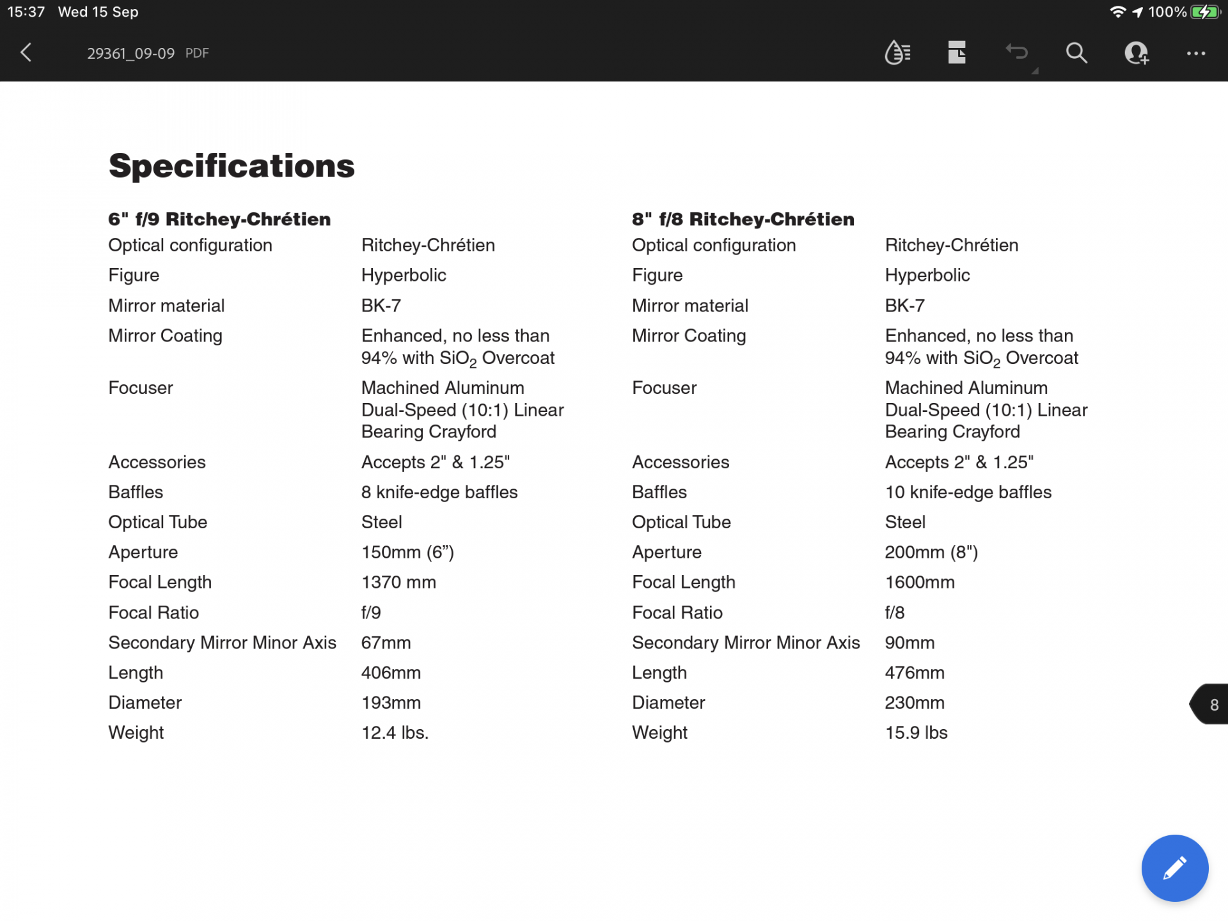Tap the location arrow icon in status bar
Viewport: 1228px width, 921px height.
coord(1138,12)
